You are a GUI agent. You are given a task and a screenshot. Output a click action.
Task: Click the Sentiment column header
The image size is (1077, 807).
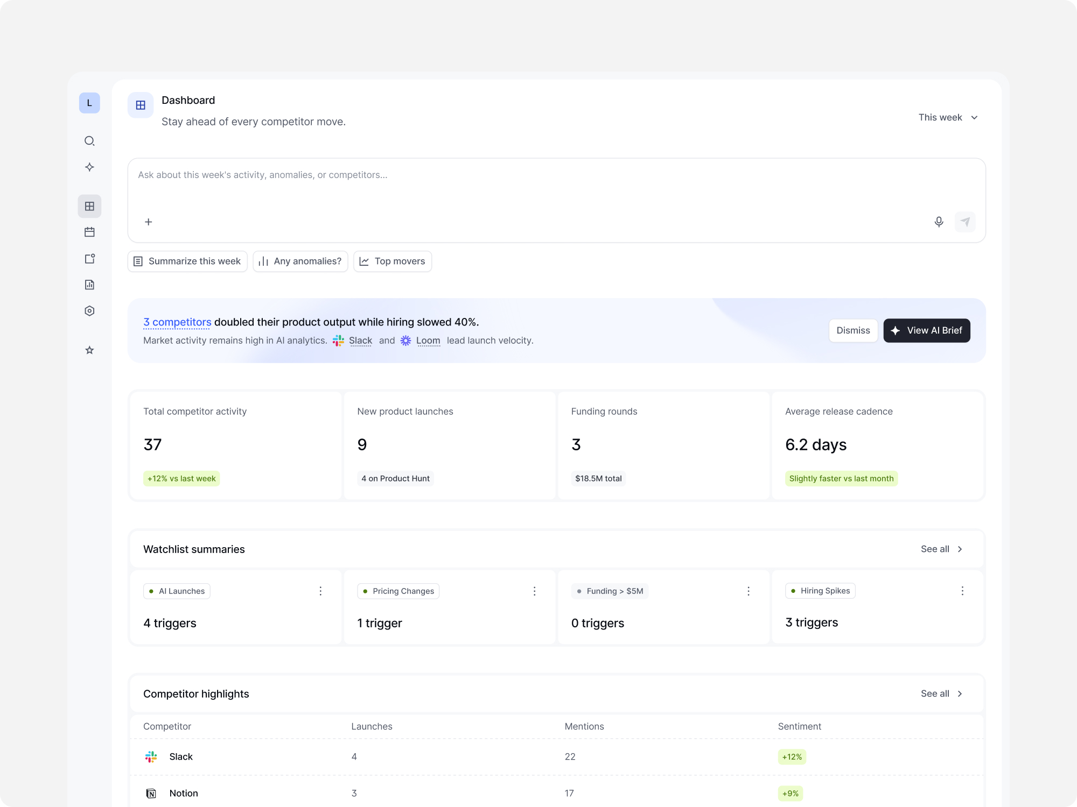(799, 727)
